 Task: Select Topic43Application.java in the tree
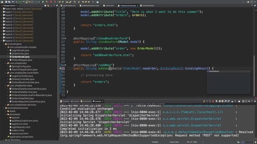point(24,70)
